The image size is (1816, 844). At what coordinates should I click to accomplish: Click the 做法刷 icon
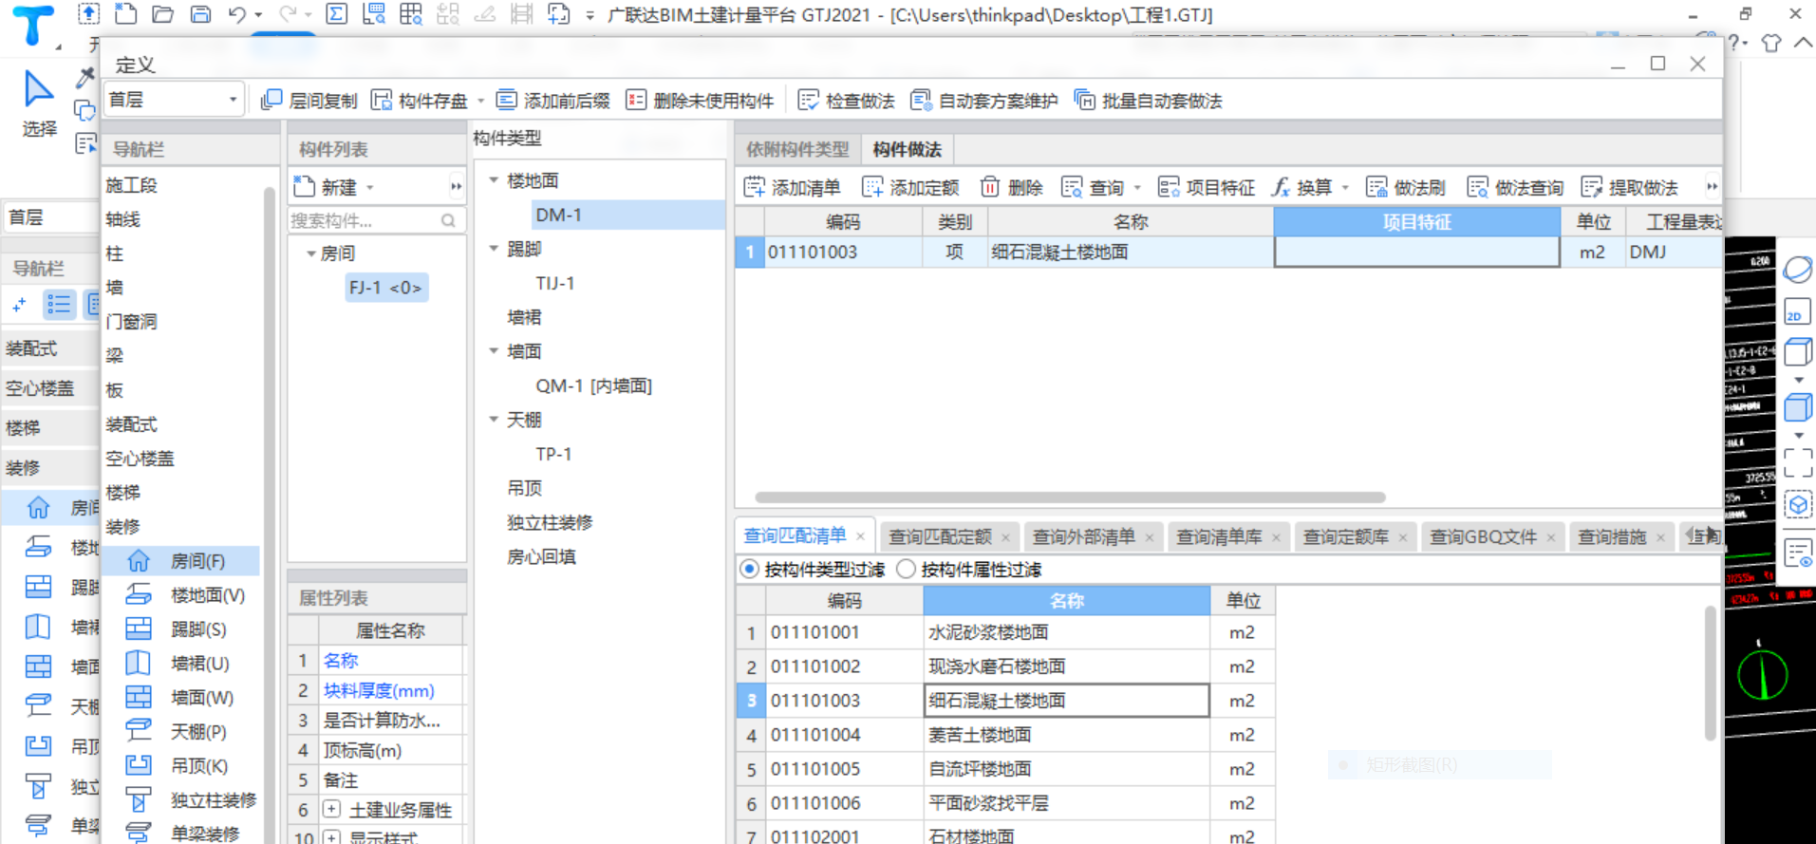click(1376, 187)
